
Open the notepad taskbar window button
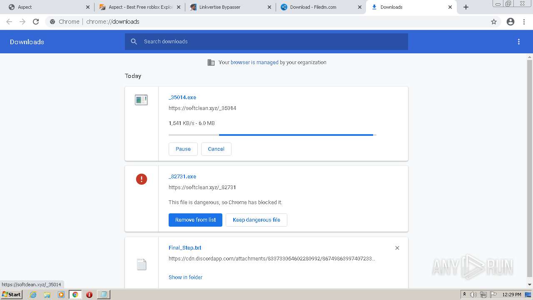click(103, 295)
